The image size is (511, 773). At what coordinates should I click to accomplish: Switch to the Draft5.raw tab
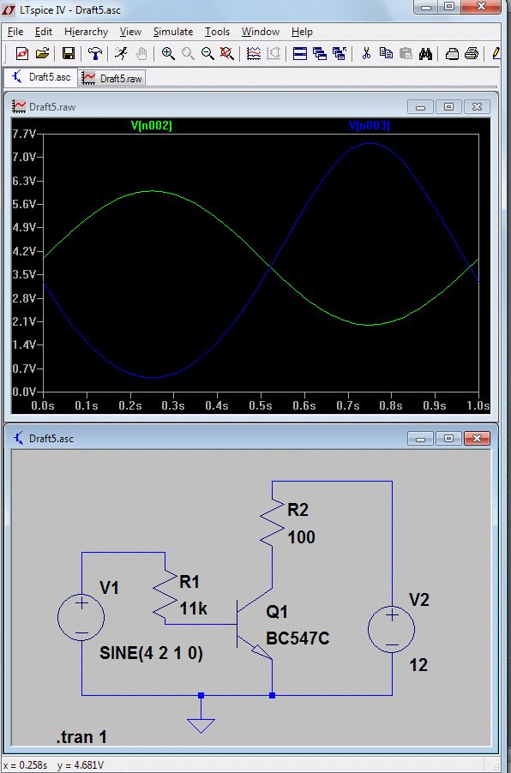(x=113, y=78)
